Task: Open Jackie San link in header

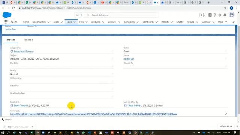Action: click(x=10, y=29)
